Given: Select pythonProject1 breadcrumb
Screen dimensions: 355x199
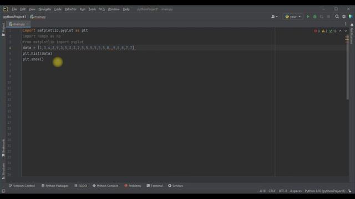Looking at the screenshot, I should tap(14, 17).
